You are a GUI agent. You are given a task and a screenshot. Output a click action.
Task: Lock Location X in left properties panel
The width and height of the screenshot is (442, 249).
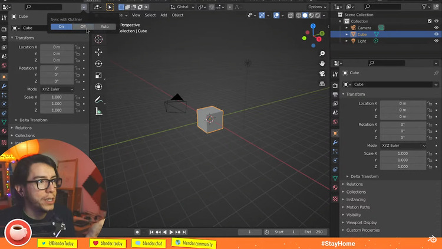(77, 47)
